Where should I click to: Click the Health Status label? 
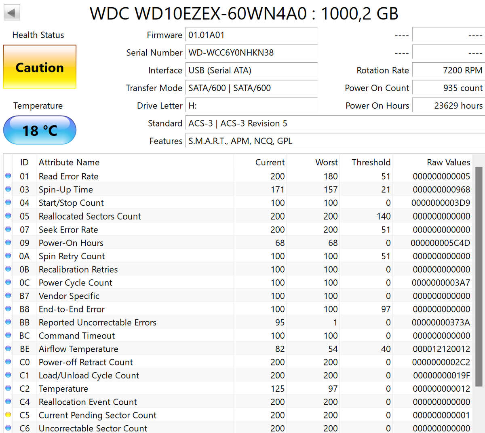tap(38, 35)
